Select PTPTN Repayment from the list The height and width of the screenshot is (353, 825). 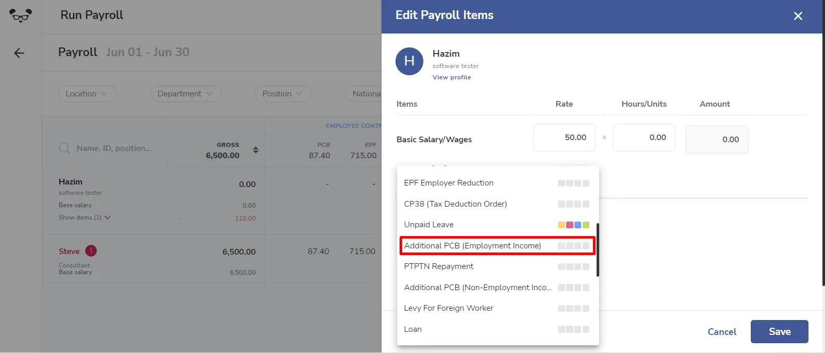pos(498,266)
